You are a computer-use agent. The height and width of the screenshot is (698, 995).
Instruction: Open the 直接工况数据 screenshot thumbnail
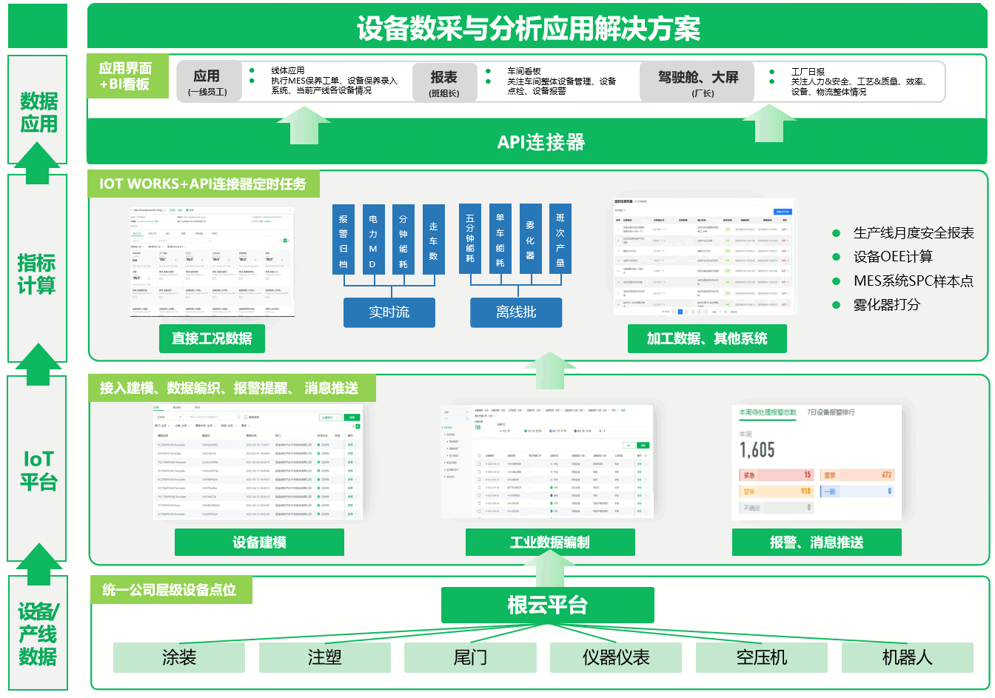[x=212, y=262]
